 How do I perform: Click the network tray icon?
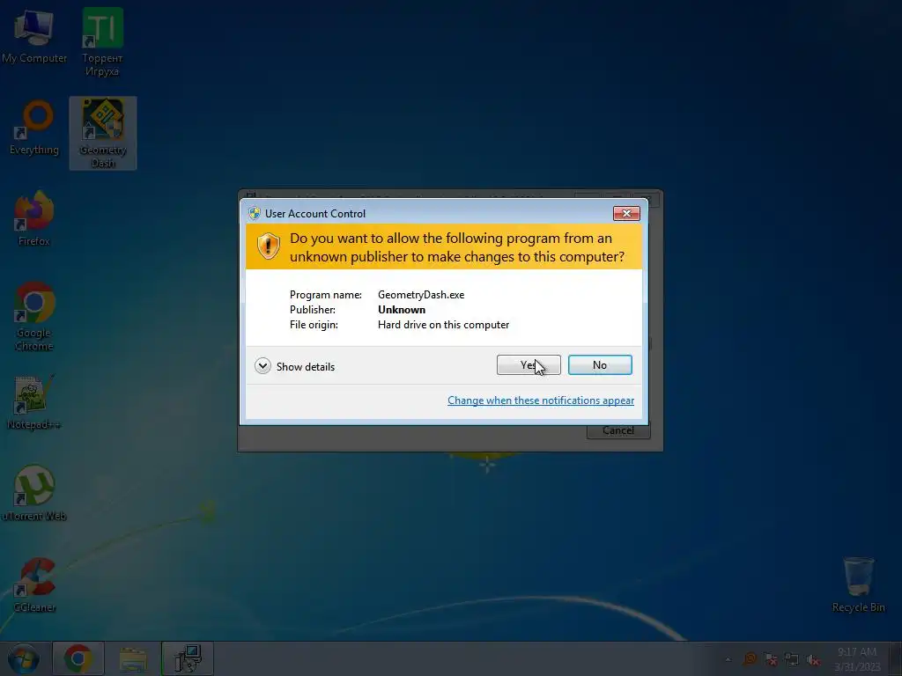pyautogui.click(x=792, y=660)
